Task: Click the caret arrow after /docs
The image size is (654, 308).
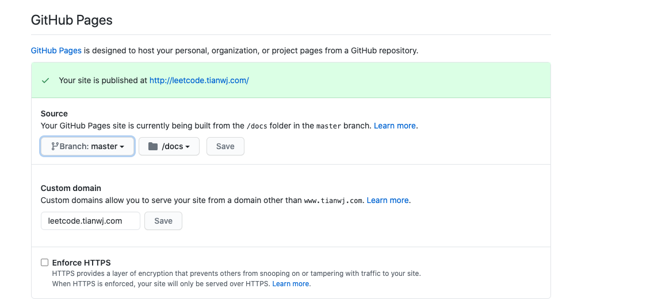Action: pos(188,147)
